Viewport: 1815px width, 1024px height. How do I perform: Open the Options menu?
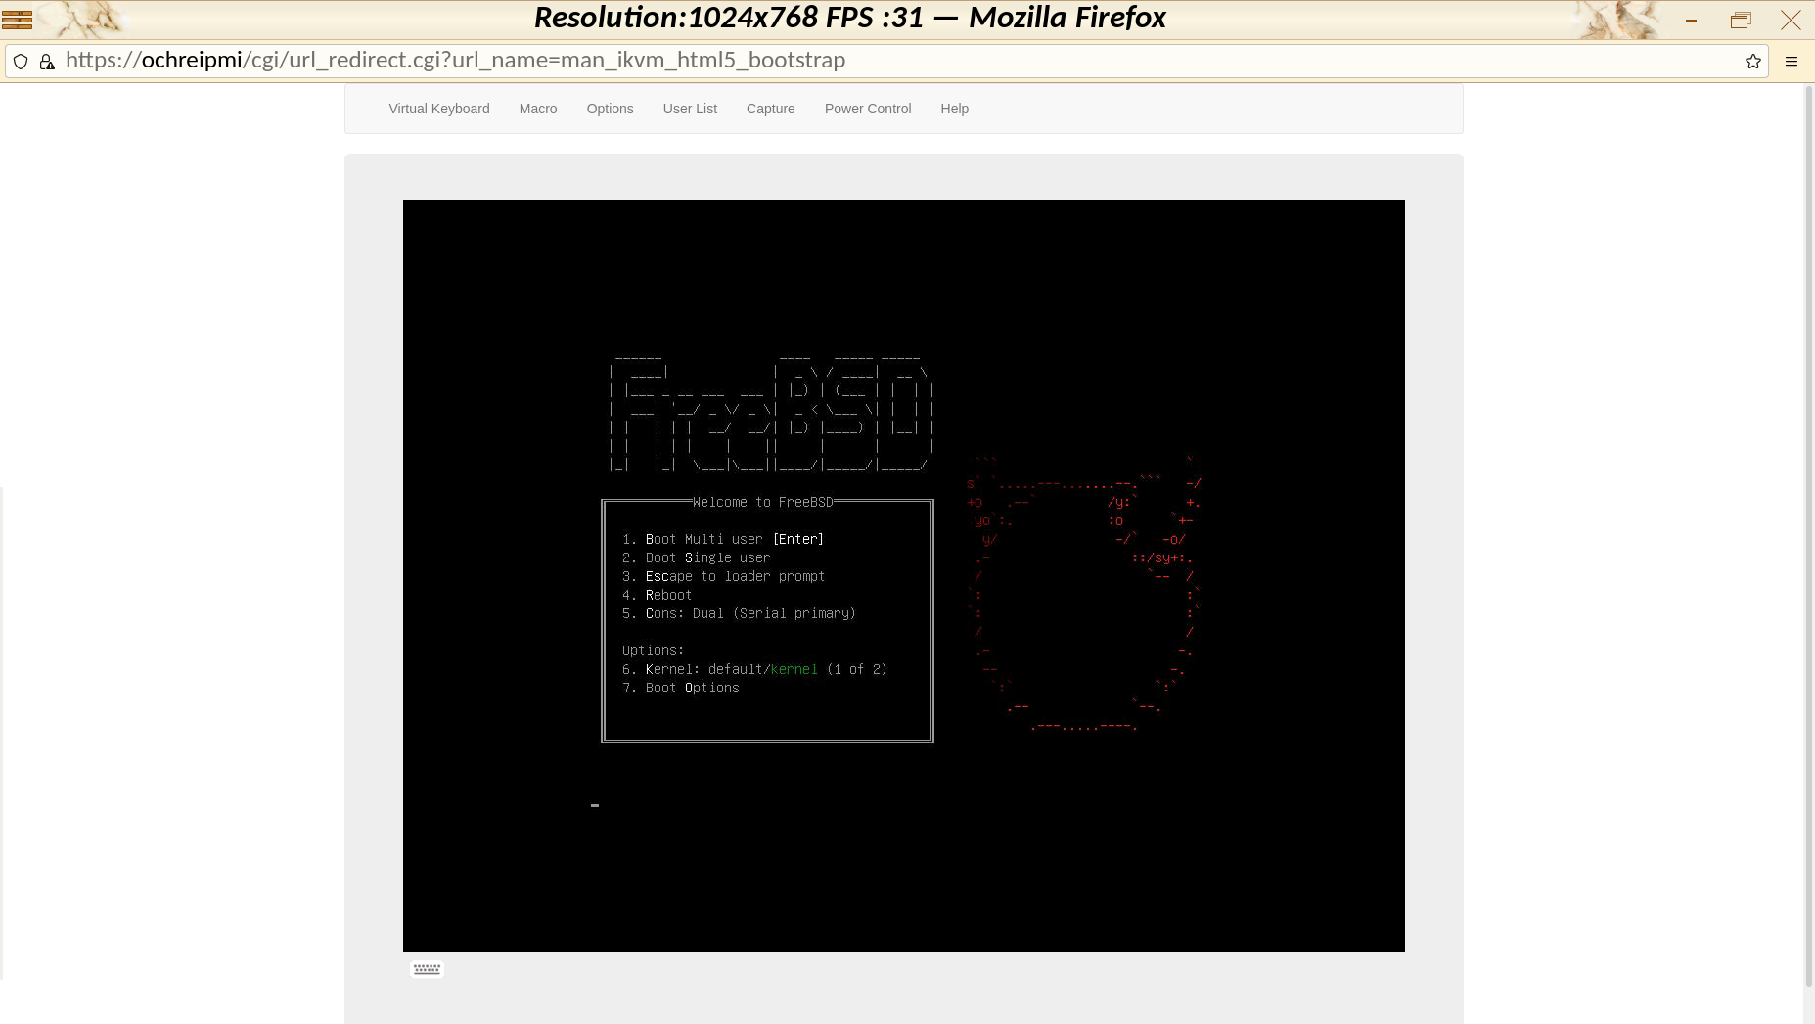[610, 109]
